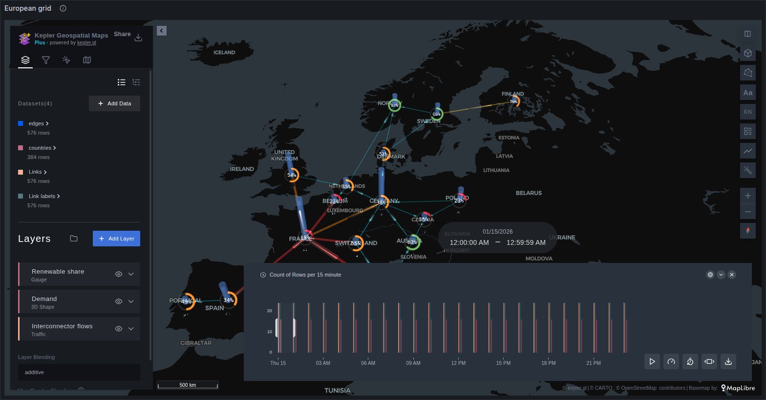This screenshot has height=400, width=766.
Task: Click the export download icon beside Share
Action: pos(138,38)
